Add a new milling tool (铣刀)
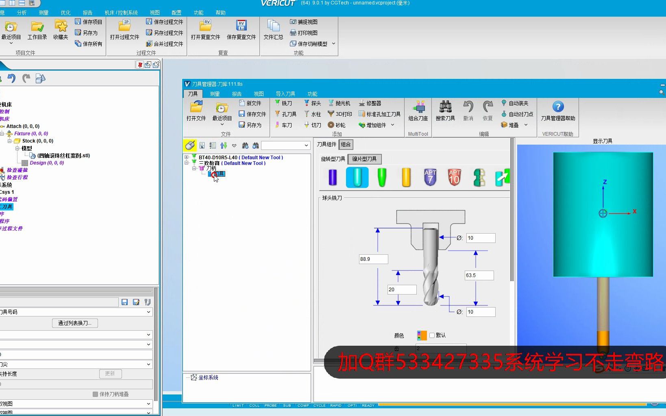This screenshot has height=416, width=666. [x=283, y=103]
